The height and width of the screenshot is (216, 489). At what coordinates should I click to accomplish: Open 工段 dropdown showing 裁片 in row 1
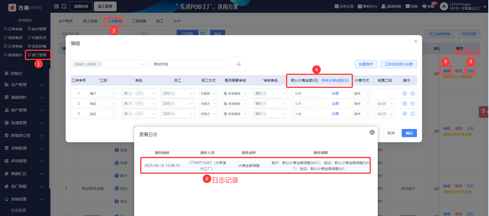click(x=103, y=93)
